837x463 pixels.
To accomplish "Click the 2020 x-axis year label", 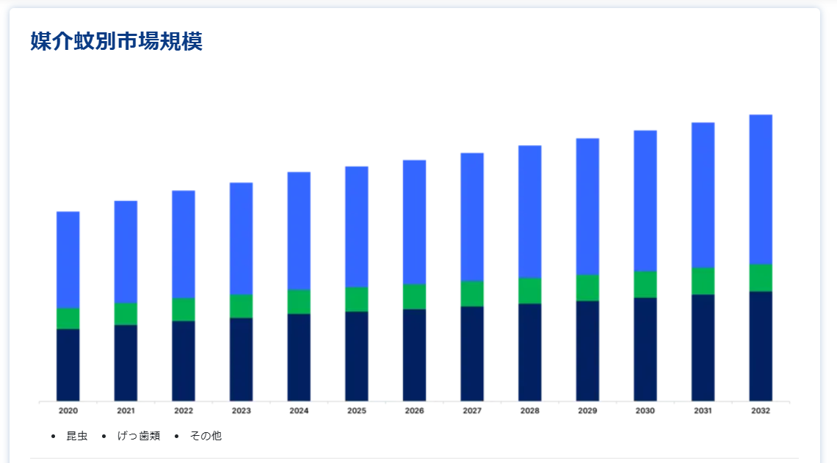I will (68, 411).
